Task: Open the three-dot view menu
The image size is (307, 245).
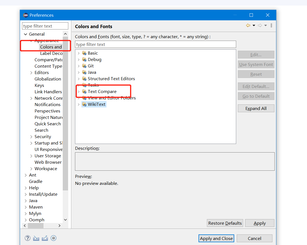Action: pyautogui.click(x=271, y=25)
